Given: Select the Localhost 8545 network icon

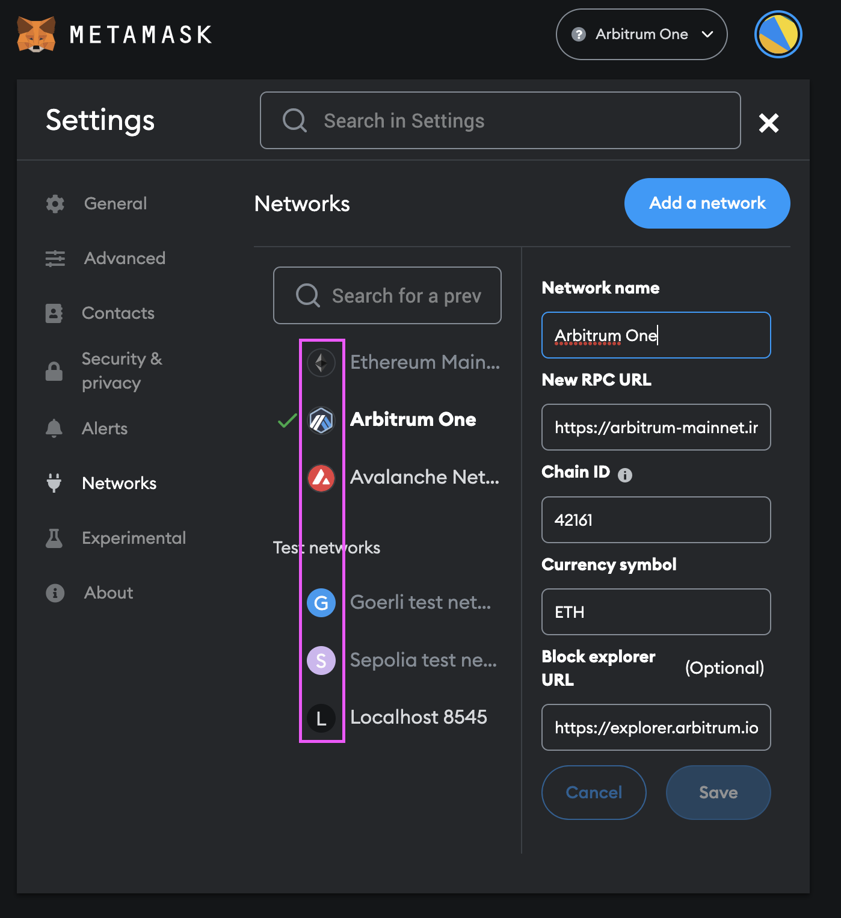Looking at the screenshot, I should [321, 718].
